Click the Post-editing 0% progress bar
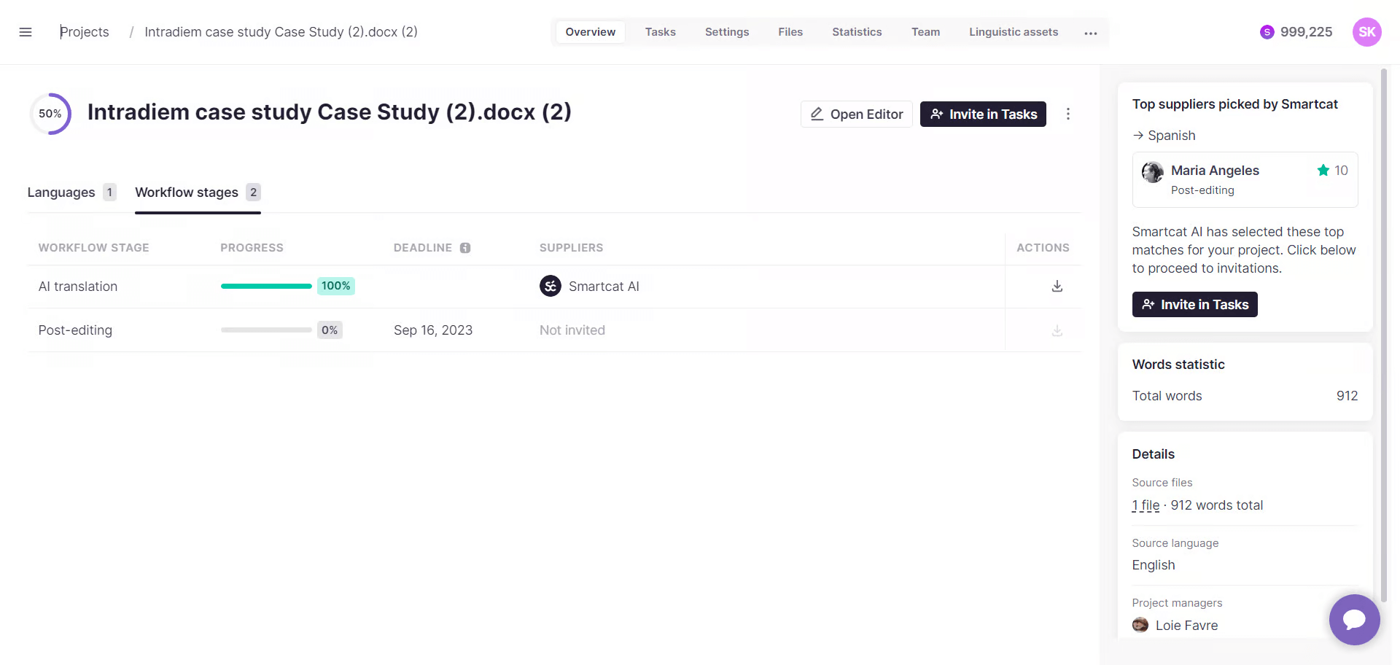The height and width of the screenshot is (665, 1400). tap(266, 330)
